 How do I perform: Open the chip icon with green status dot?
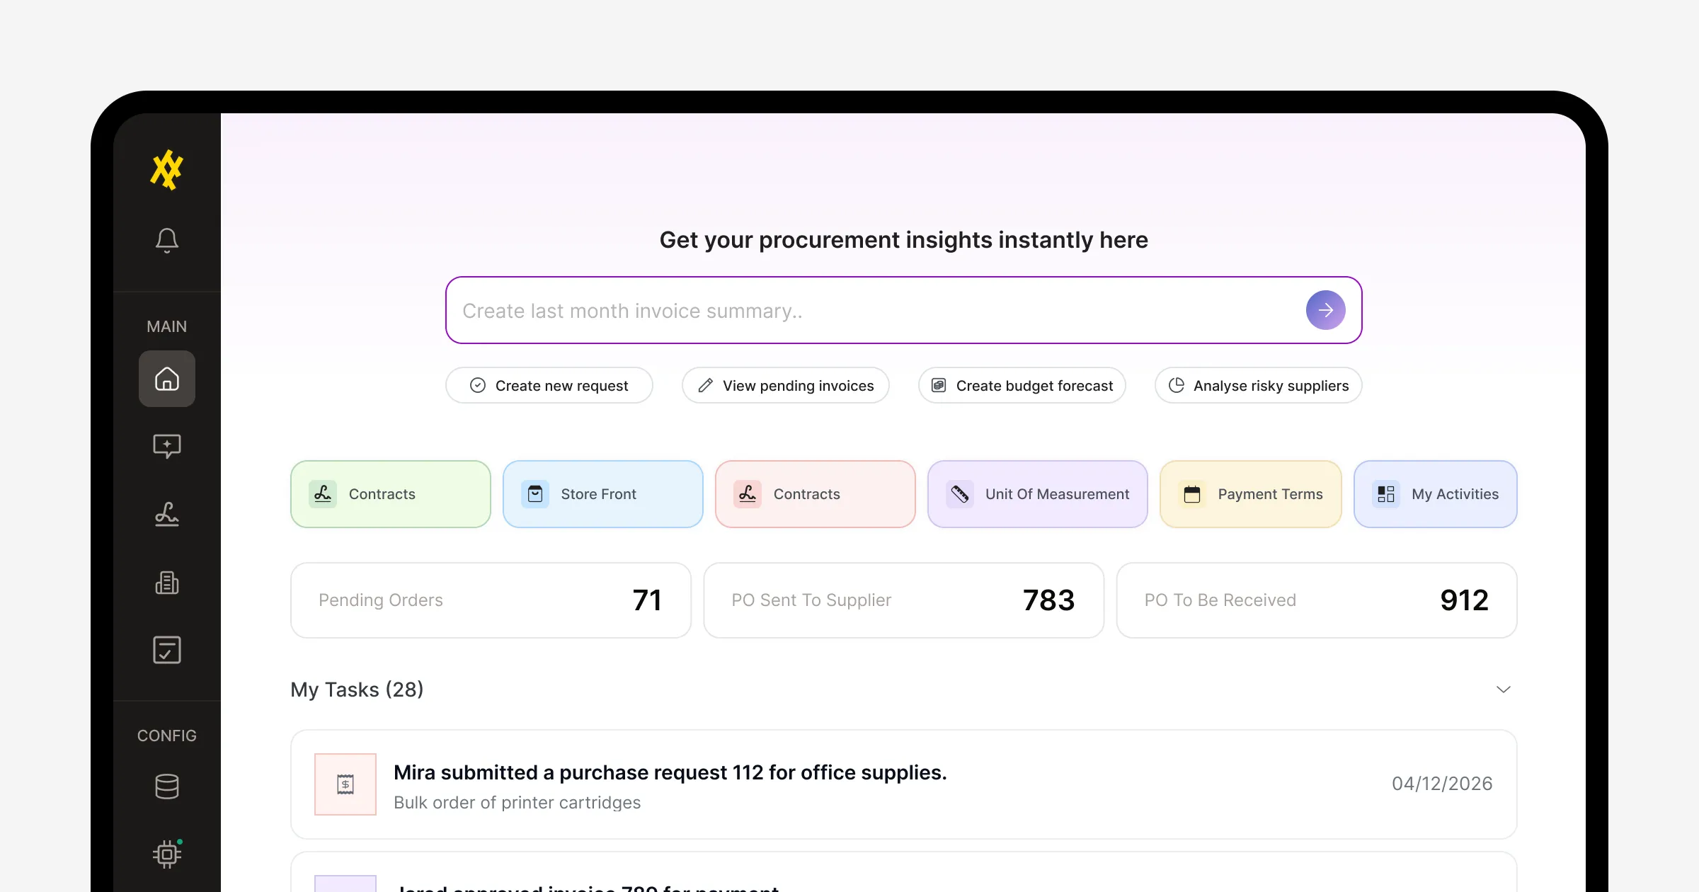pos(166,854)
